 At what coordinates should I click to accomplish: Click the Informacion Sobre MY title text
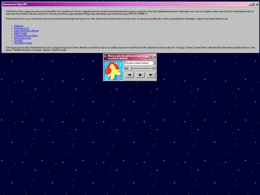(15, 4)
